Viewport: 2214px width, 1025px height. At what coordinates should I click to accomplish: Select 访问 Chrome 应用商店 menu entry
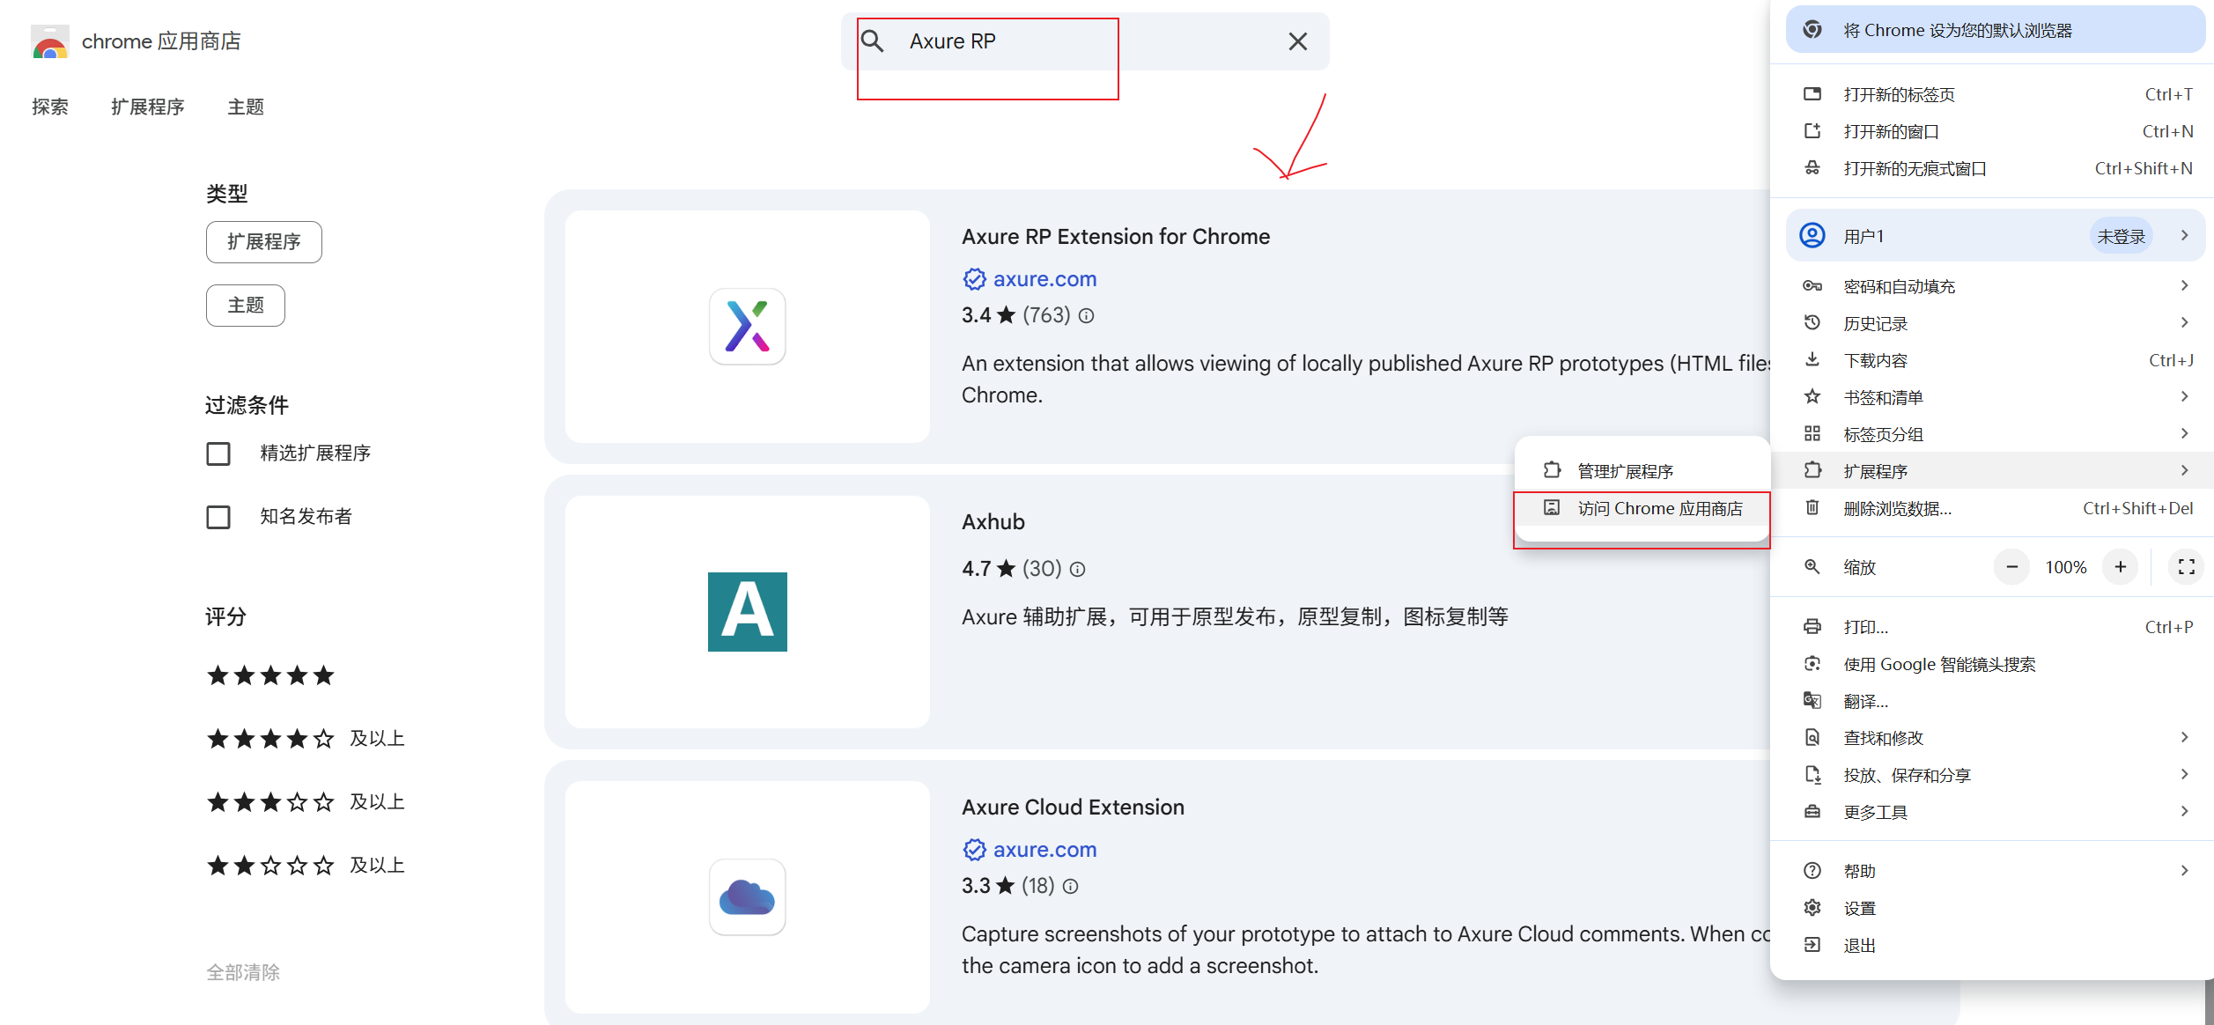[1659, 509]
